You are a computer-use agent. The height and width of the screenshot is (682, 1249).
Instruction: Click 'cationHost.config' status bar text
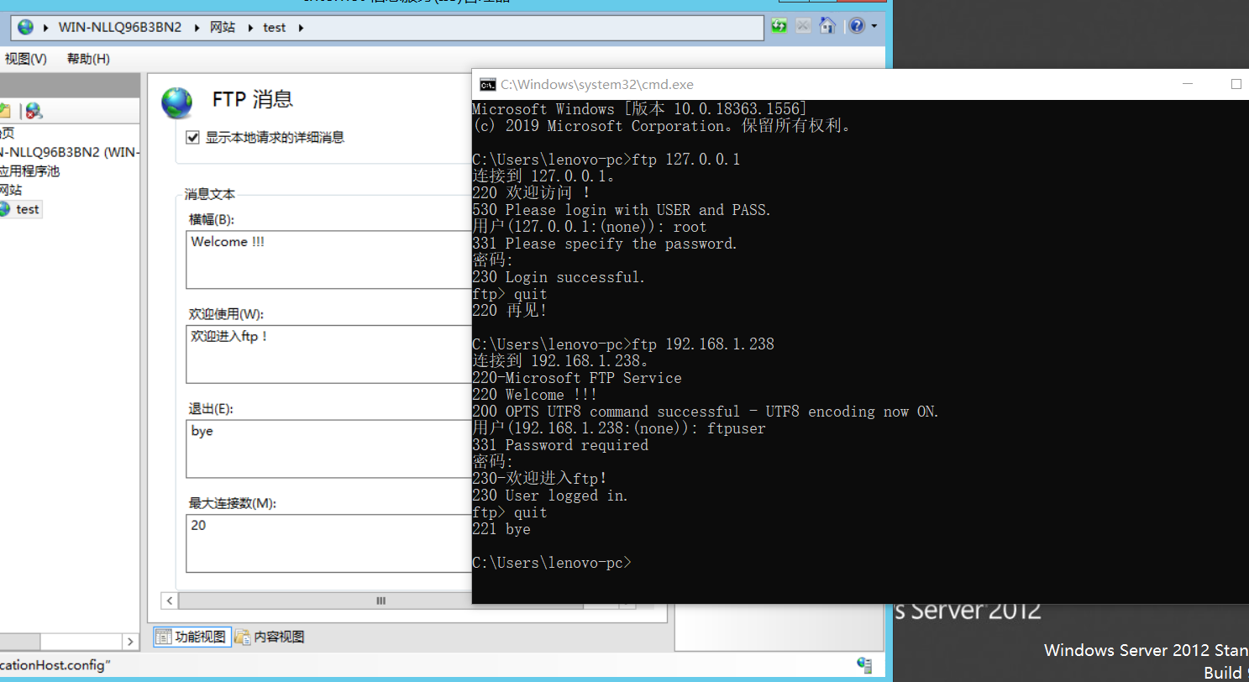(55, 664)
